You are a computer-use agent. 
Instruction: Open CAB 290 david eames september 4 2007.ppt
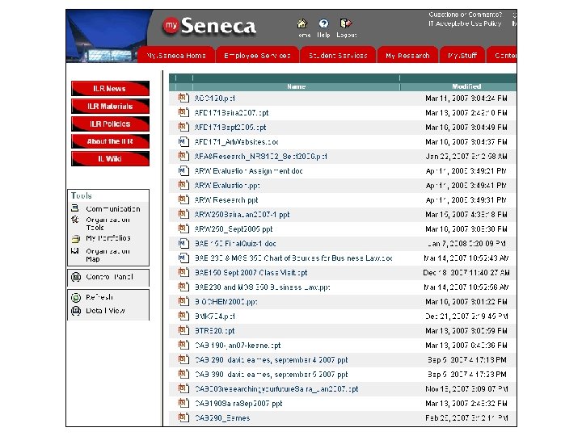click(x=272, y=359)
